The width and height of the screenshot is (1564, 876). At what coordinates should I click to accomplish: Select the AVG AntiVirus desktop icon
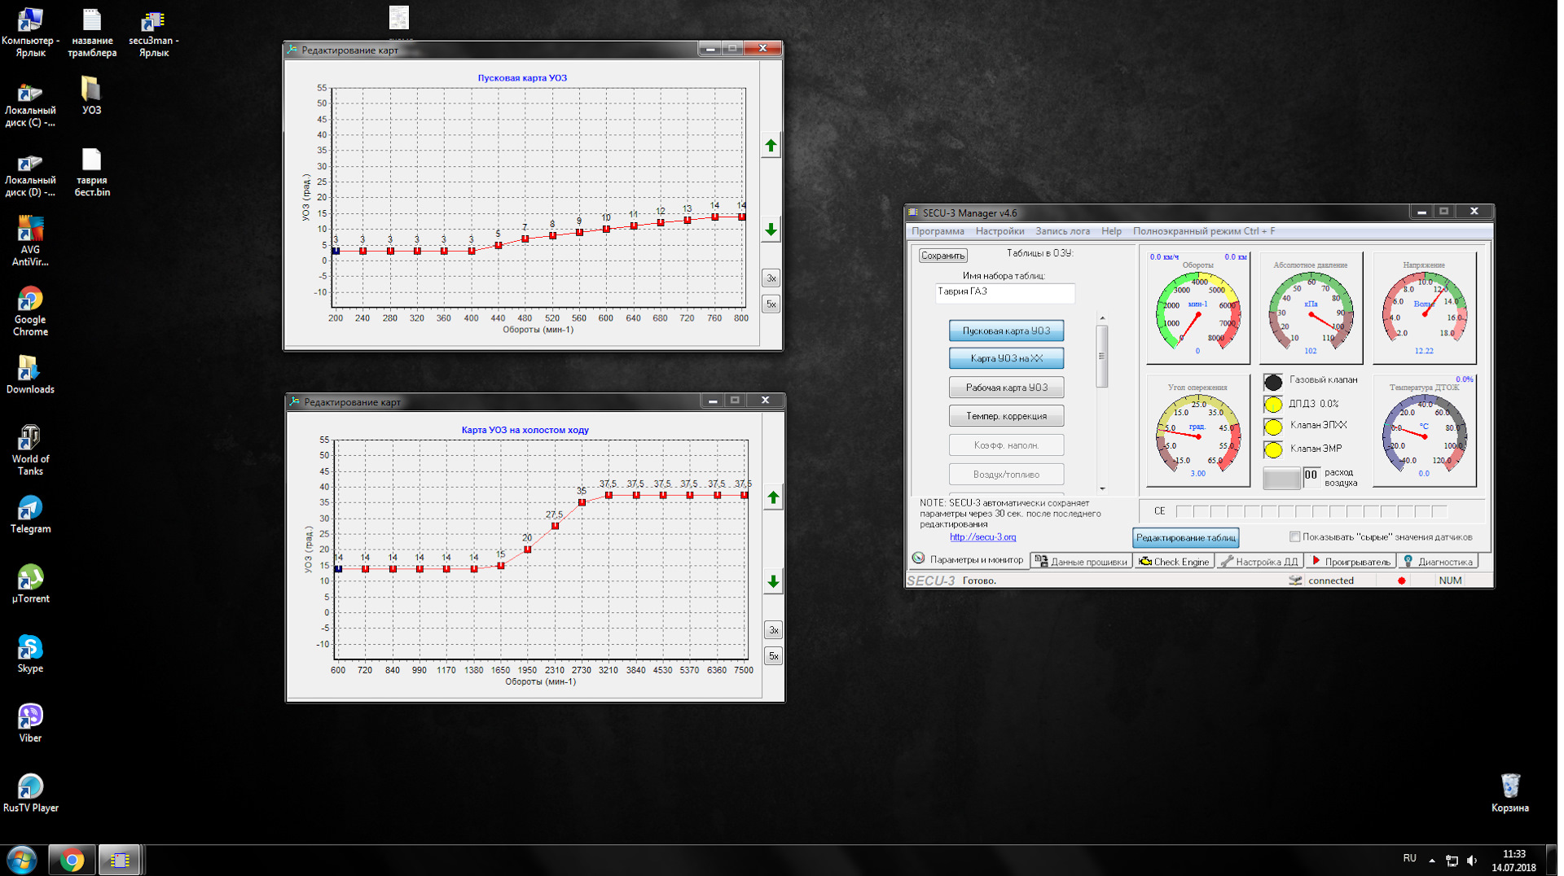click(x=30, y=241)
